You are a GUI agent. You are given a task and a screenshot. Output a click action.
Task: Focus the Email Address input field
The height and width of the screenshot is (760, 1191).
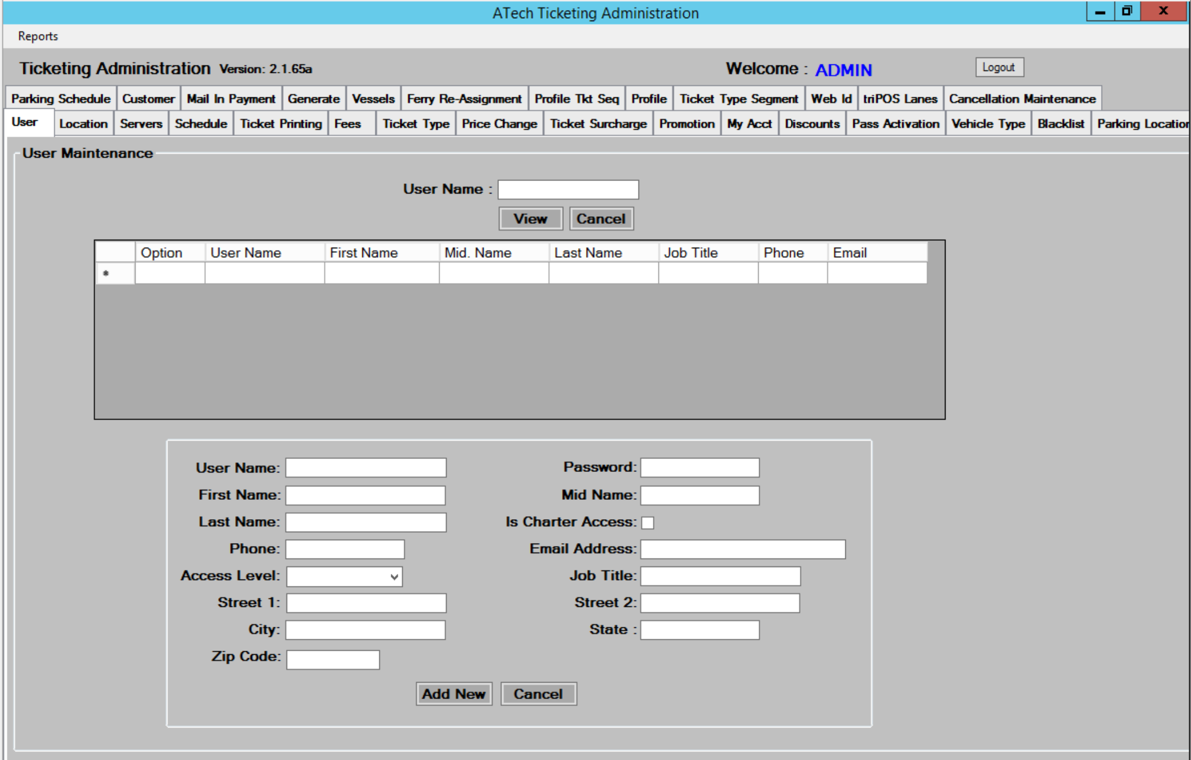(743, 549)
